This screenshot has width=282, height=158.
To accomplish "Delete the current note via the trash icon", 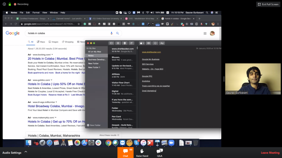I will click(x=124, y=43).
